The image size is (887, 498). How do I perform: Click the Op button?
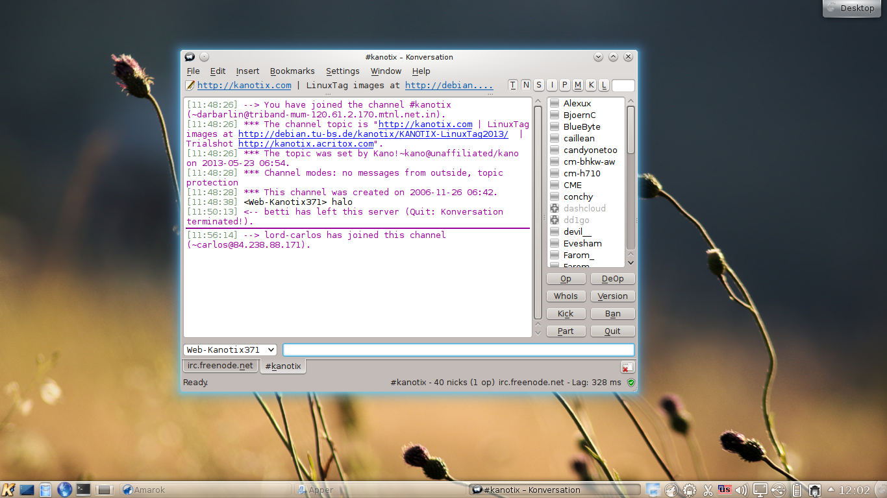point(566,279)
